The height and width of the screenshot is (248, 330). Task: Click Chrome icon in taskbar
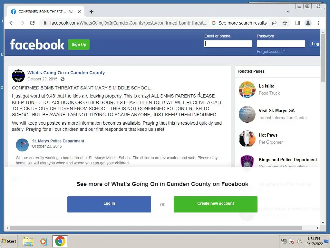[x=60, y=241]
